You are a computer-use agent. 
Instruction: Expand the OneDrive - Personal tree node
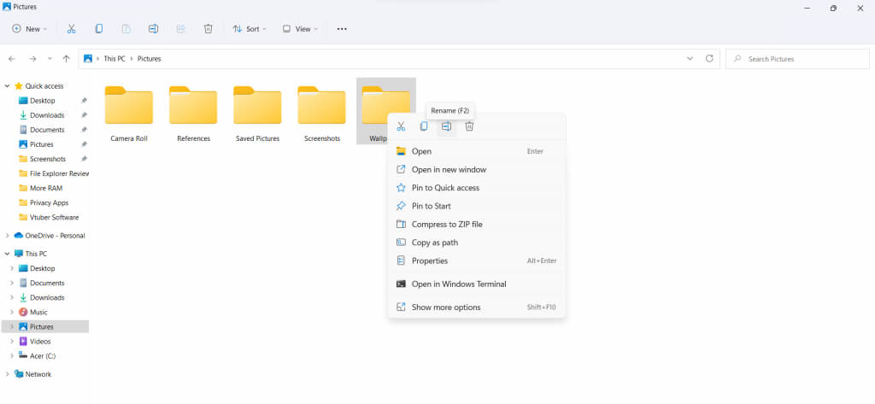click(x=8, y=236)
